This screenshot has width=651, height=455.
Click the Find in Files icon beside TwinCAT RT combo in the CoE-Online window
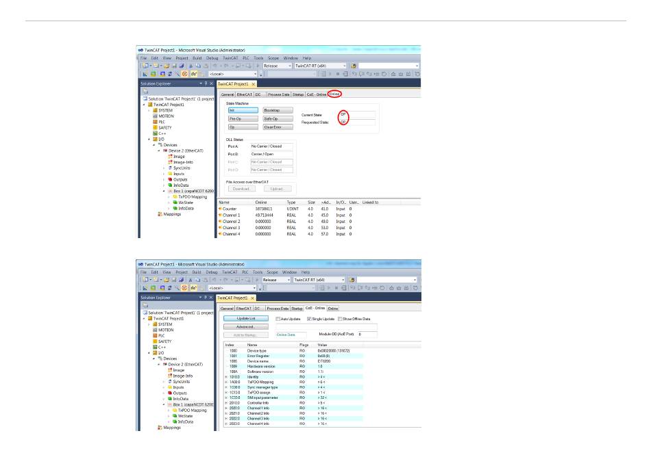pos(352,280)
